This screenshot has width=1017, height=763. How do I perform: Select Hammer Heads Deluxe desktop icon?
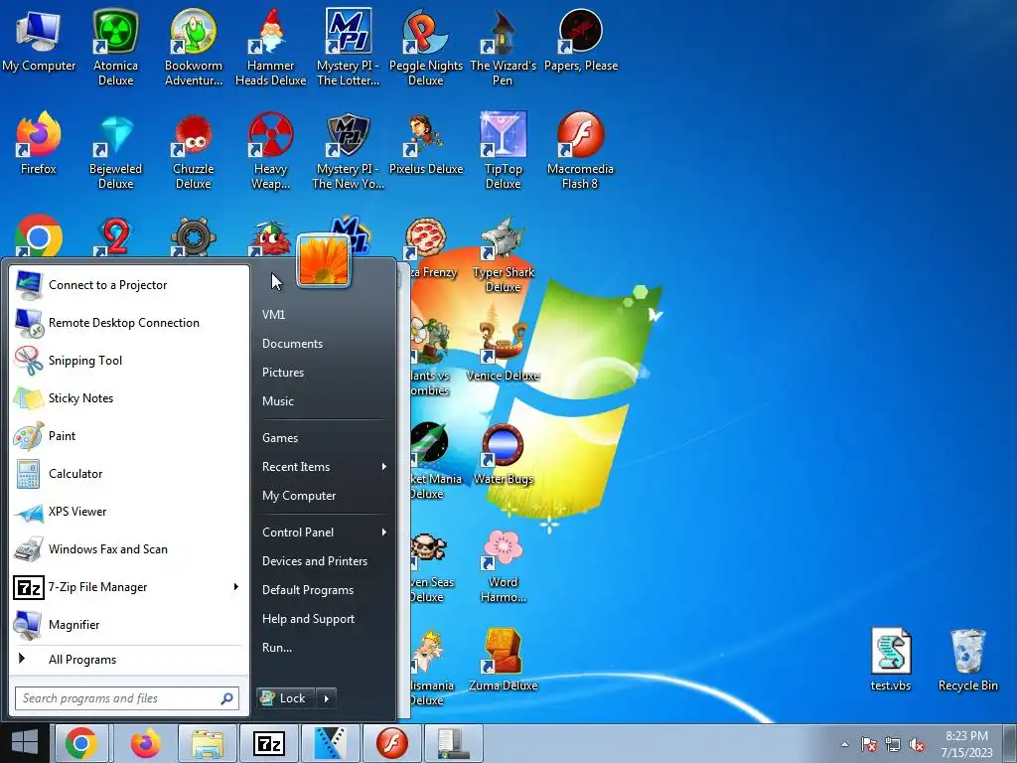270,48
